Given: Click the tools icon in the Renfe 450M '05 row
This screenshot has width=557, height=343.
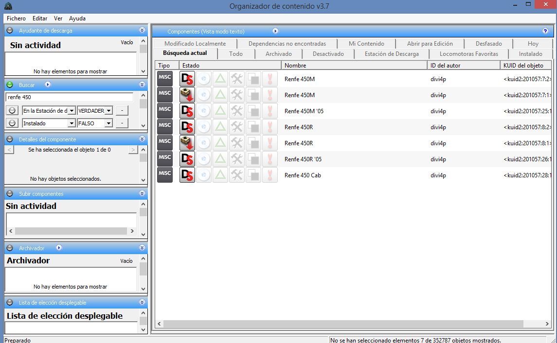Looking at the screenshot, I should pos(237,111).
